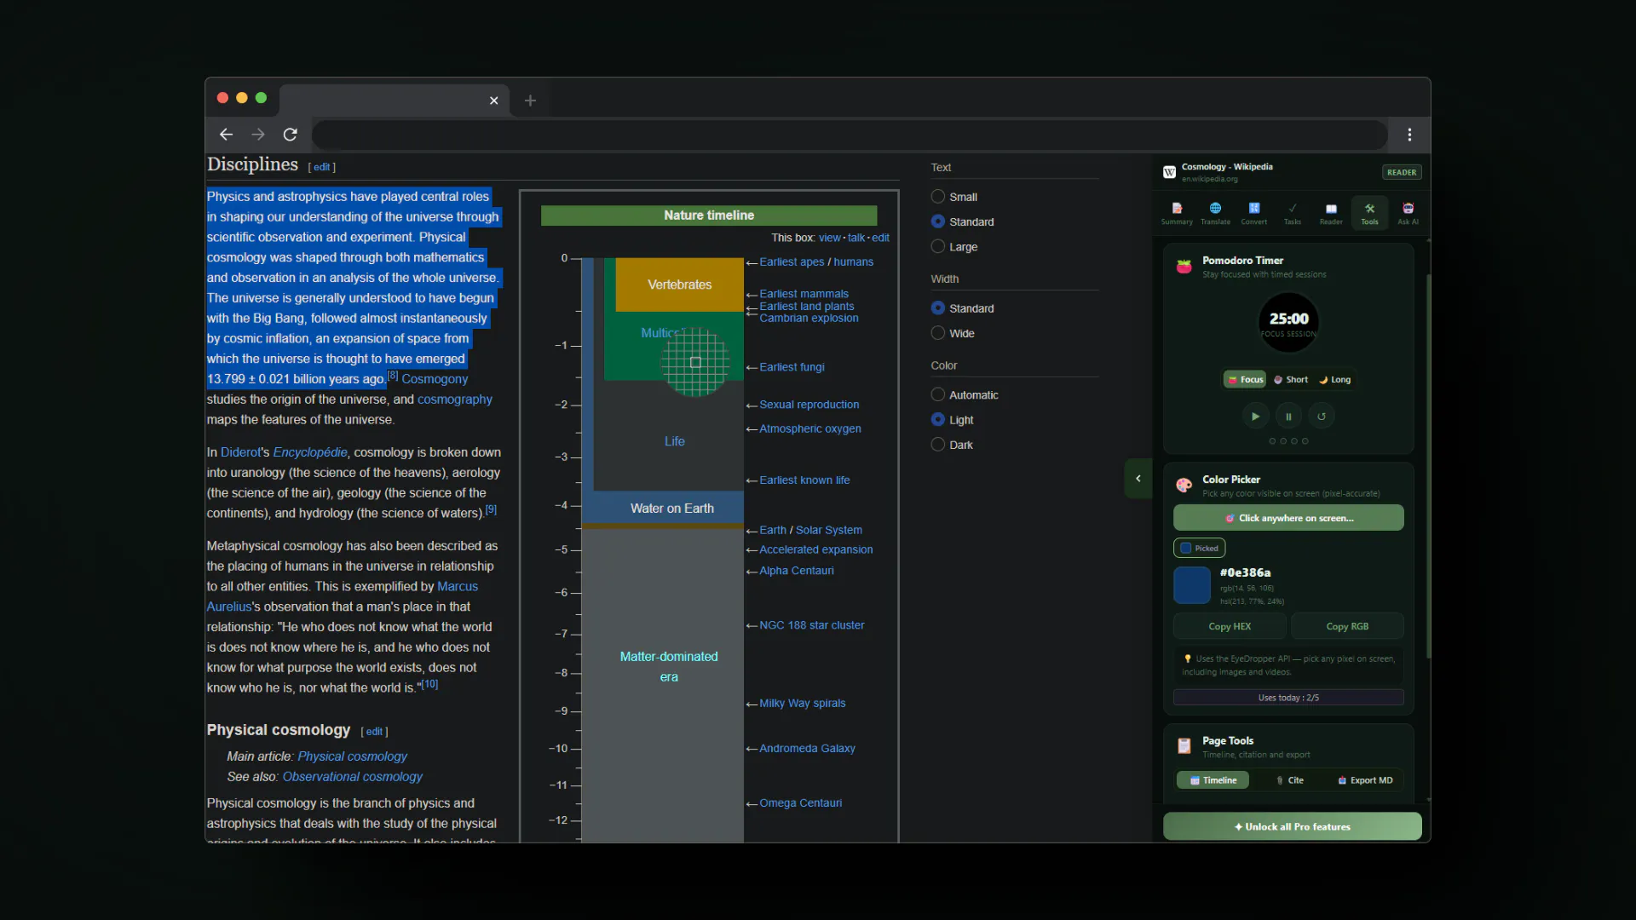The width and height of the screenshot is (1636, 920).
Task: Reload the current page
Action: (291, 135)
